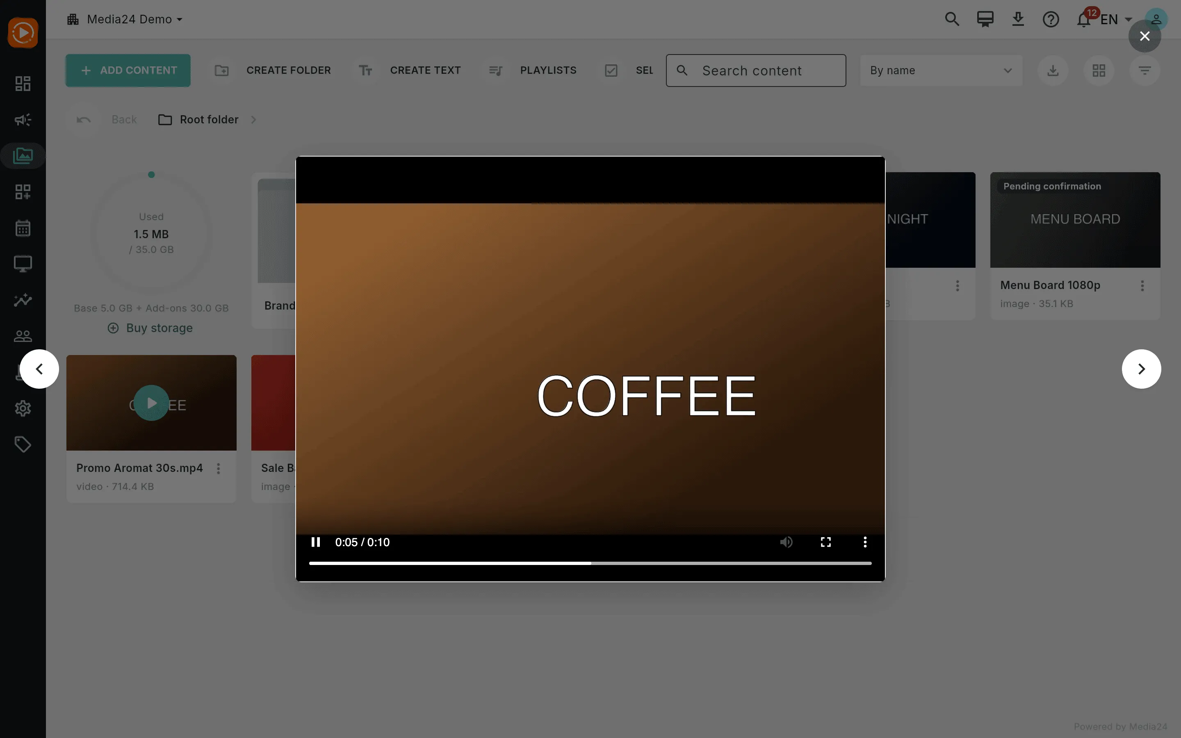Open the schedule calendar sidebar icon
Image resolution: width=1181 pixels, height=738 pixels.
[23, 228]
